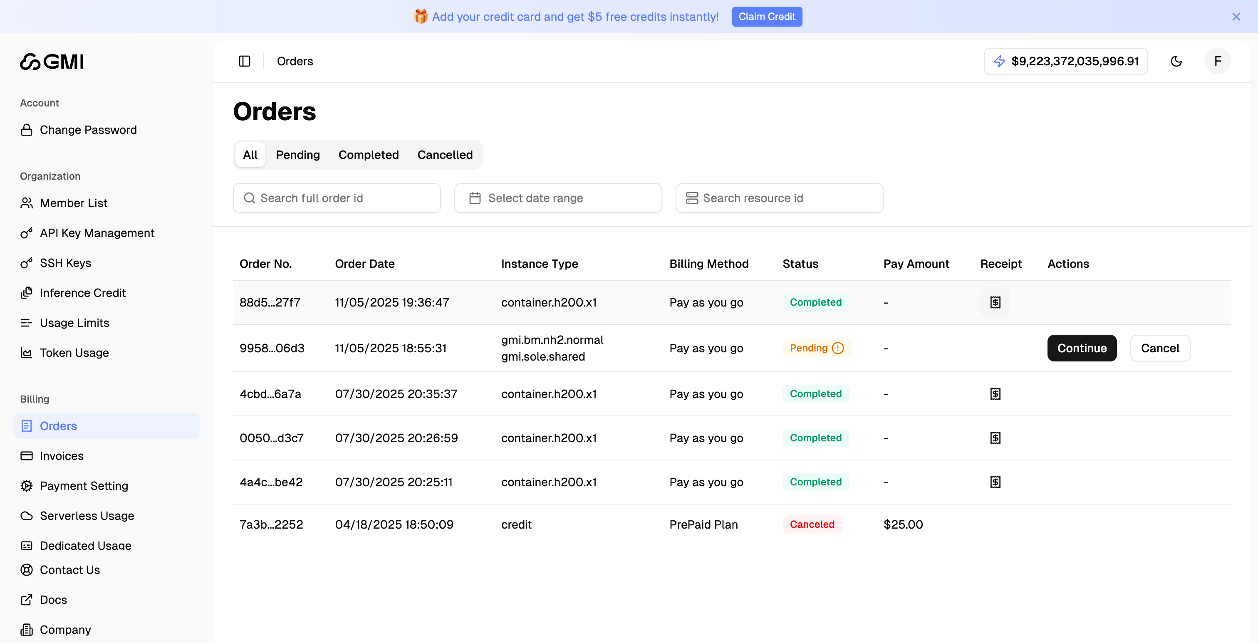Open Token Usage from the sidebar
The width and height of the screenshot is (1258, 643).
click(x=74, y=353)
